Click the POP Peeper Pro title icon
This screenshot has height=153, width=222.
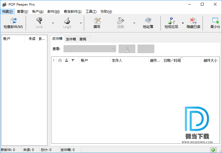point(5,4)
